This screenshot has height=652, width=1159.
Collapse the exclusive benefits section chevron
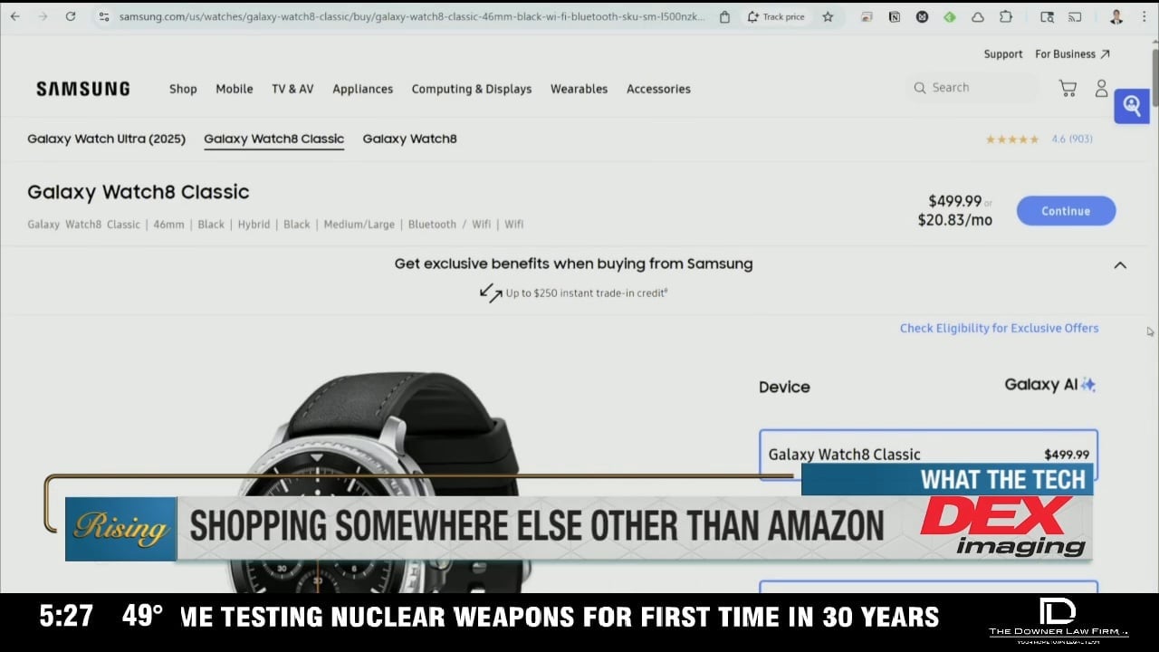point(1120,265)
